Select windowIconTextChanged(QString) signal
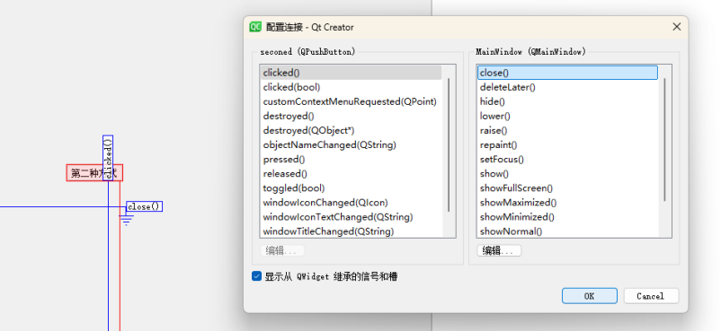 click(352, 217)
